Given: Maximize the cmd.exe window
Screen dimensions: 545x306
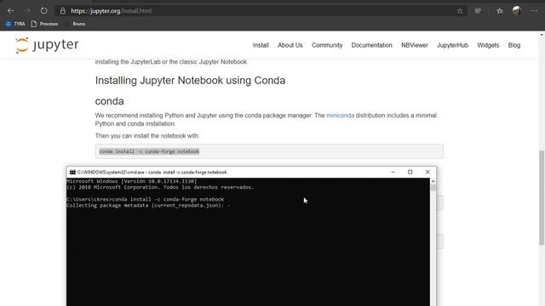Looking at the screenshot, I should [x=410, y=172].
